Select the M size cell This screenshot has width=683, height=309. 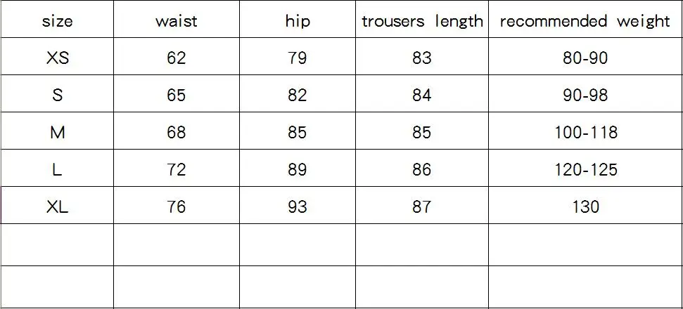tap(57, 131)
